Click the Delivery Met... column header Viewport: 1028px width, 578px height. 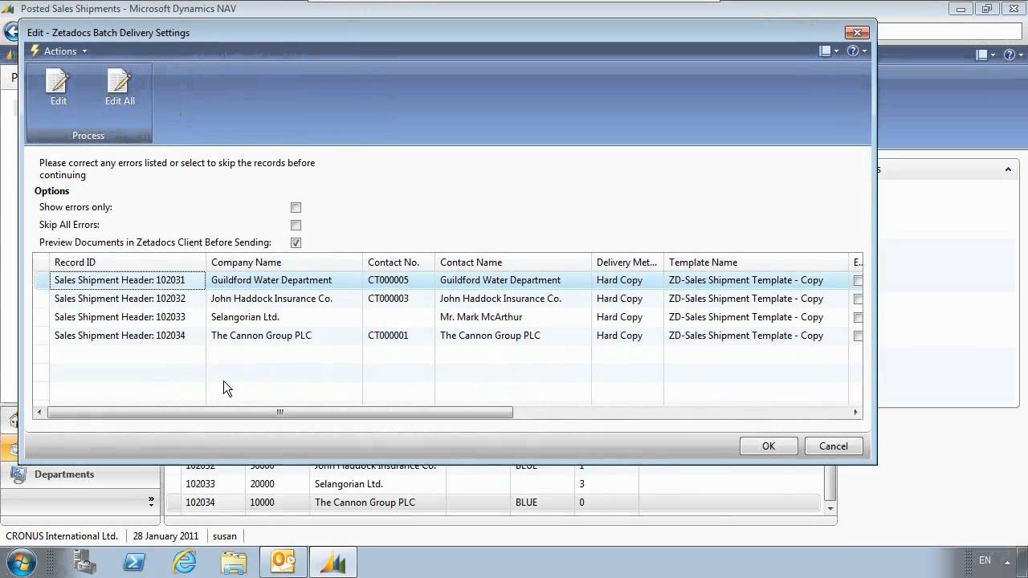(627, 263)
